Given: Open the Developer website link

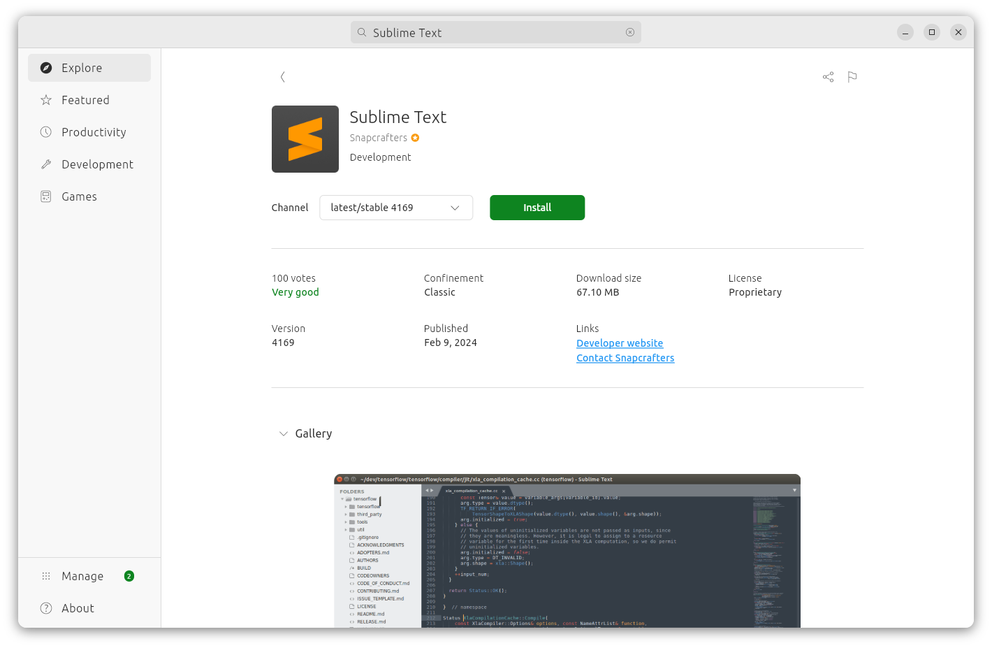Looking at the screenshot, I should point(620,343).
